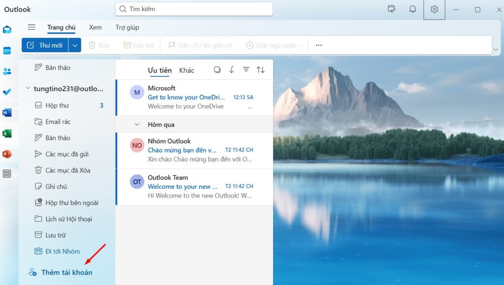Click in the Tìm kiếm search box

click(194, 9)
